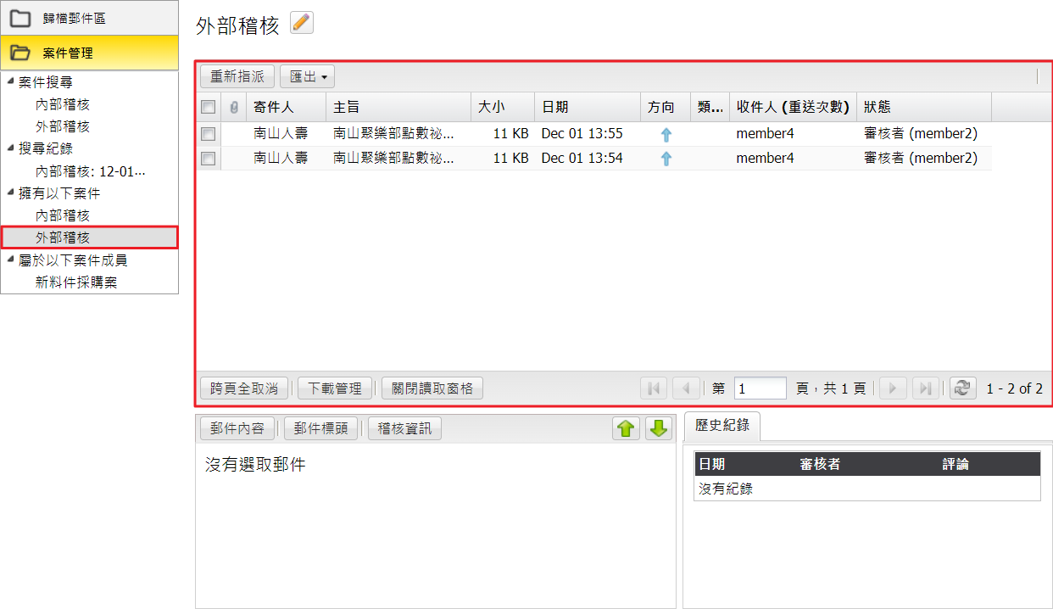Check the mail row dated Dec 01 13:55
This screenshot has width=1053, height=609.
tap(208, 134)
